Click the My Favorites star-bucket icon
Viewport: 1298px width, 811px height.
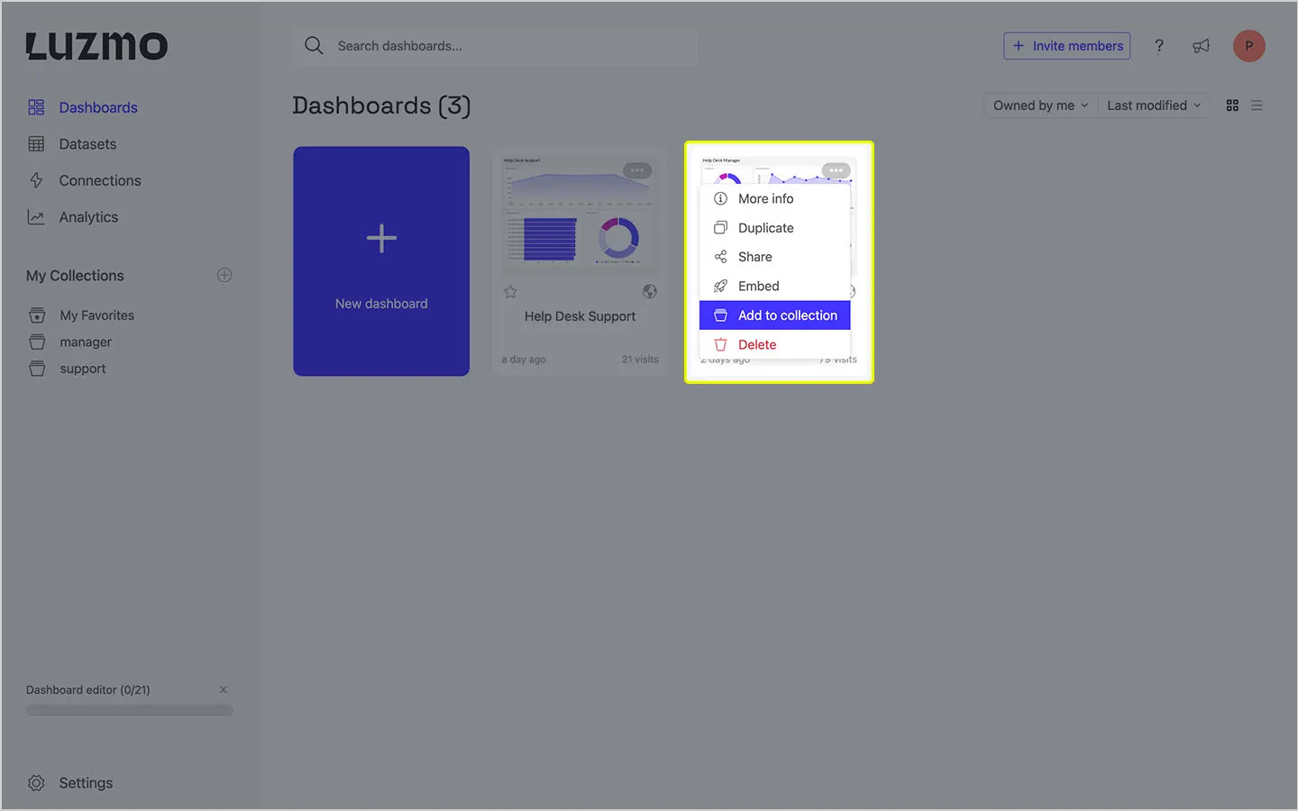tap(37, 315)
